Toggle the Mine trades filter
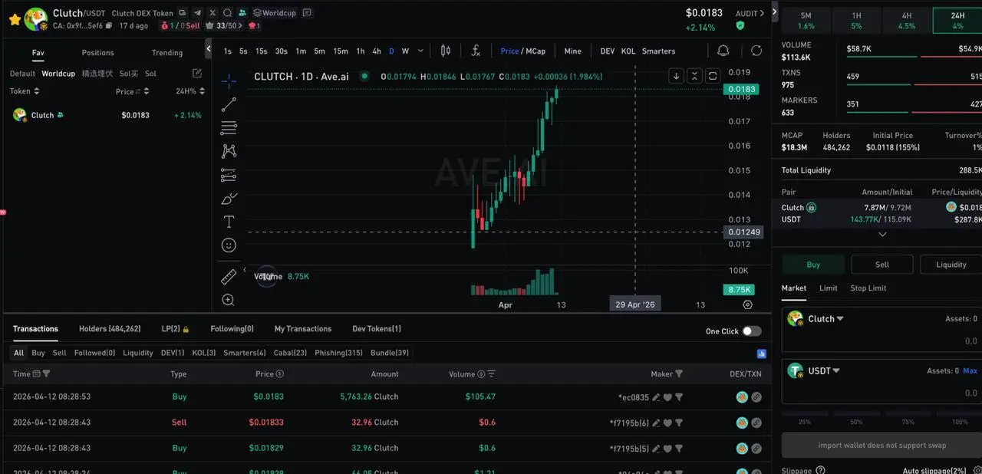The image size is (982, 474). pyautogui.click(x=573, y=51)
